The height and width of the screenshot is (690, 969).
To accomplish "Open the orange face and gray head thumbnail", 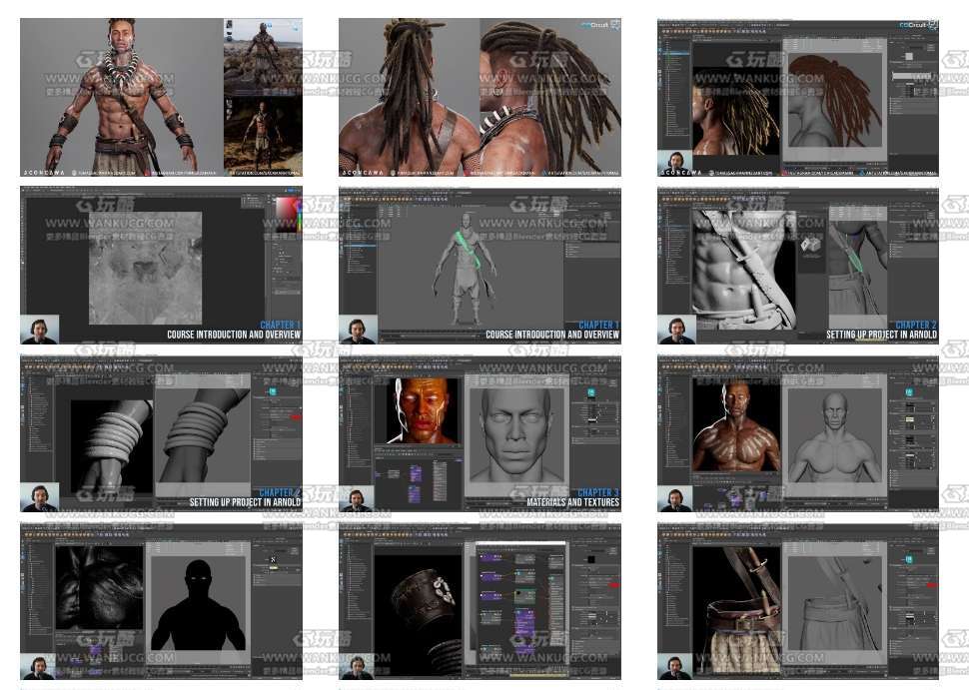I will coord(480,433).
